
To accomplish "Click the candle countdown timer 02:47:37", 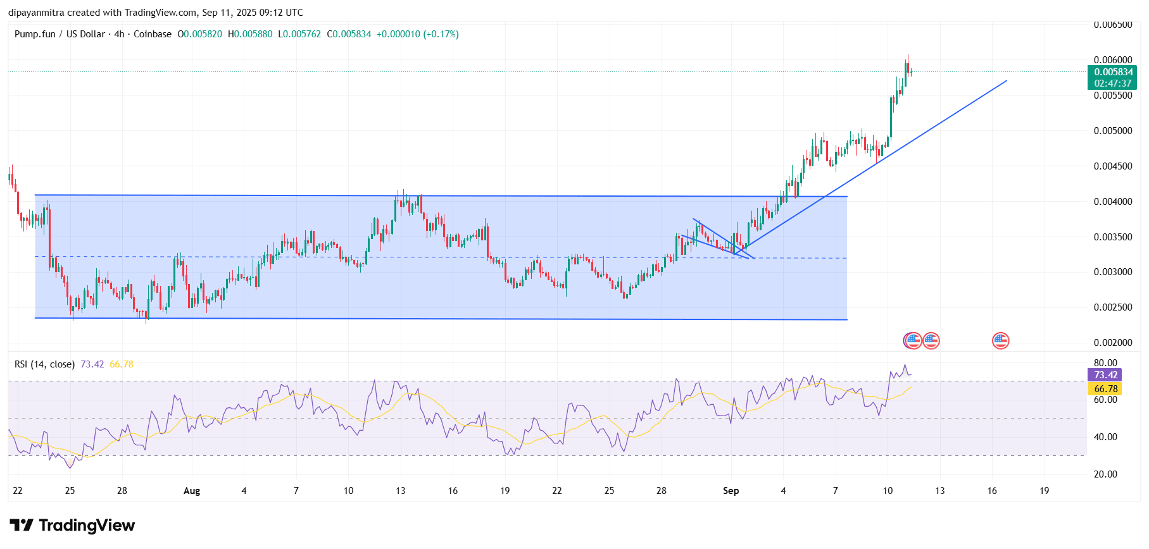I will (1113, 83).
